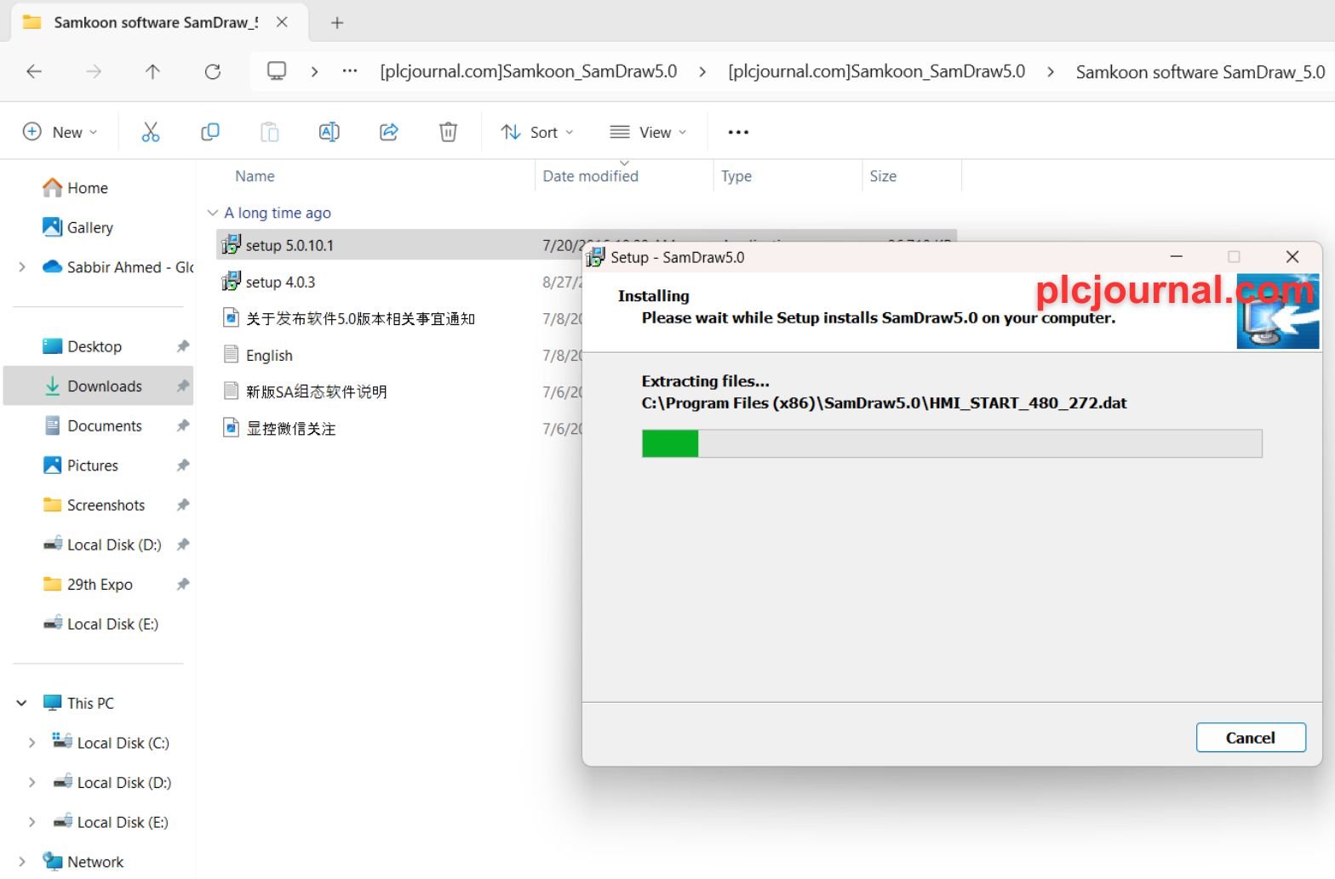Sort by the Size column header

tap(883, 176)
